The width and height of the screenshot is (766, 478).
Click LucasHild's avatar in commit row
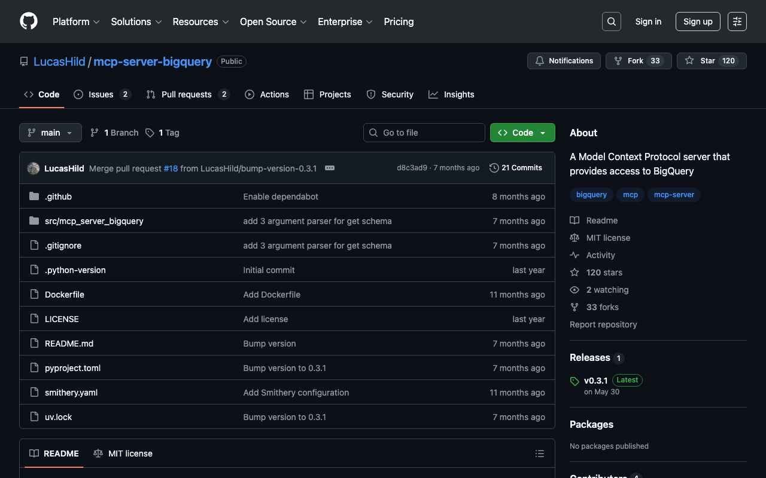(34, 168)
